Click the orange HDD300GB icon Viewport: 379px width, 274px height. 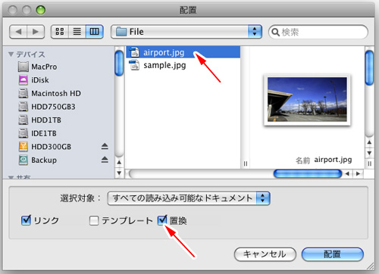[23, 147]
